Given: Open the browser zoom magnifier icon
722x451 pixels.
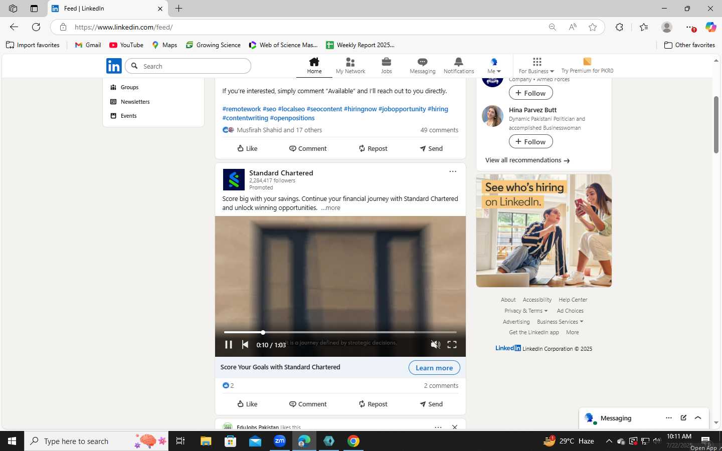Looking at the screenshot, I should pos(552,27).
